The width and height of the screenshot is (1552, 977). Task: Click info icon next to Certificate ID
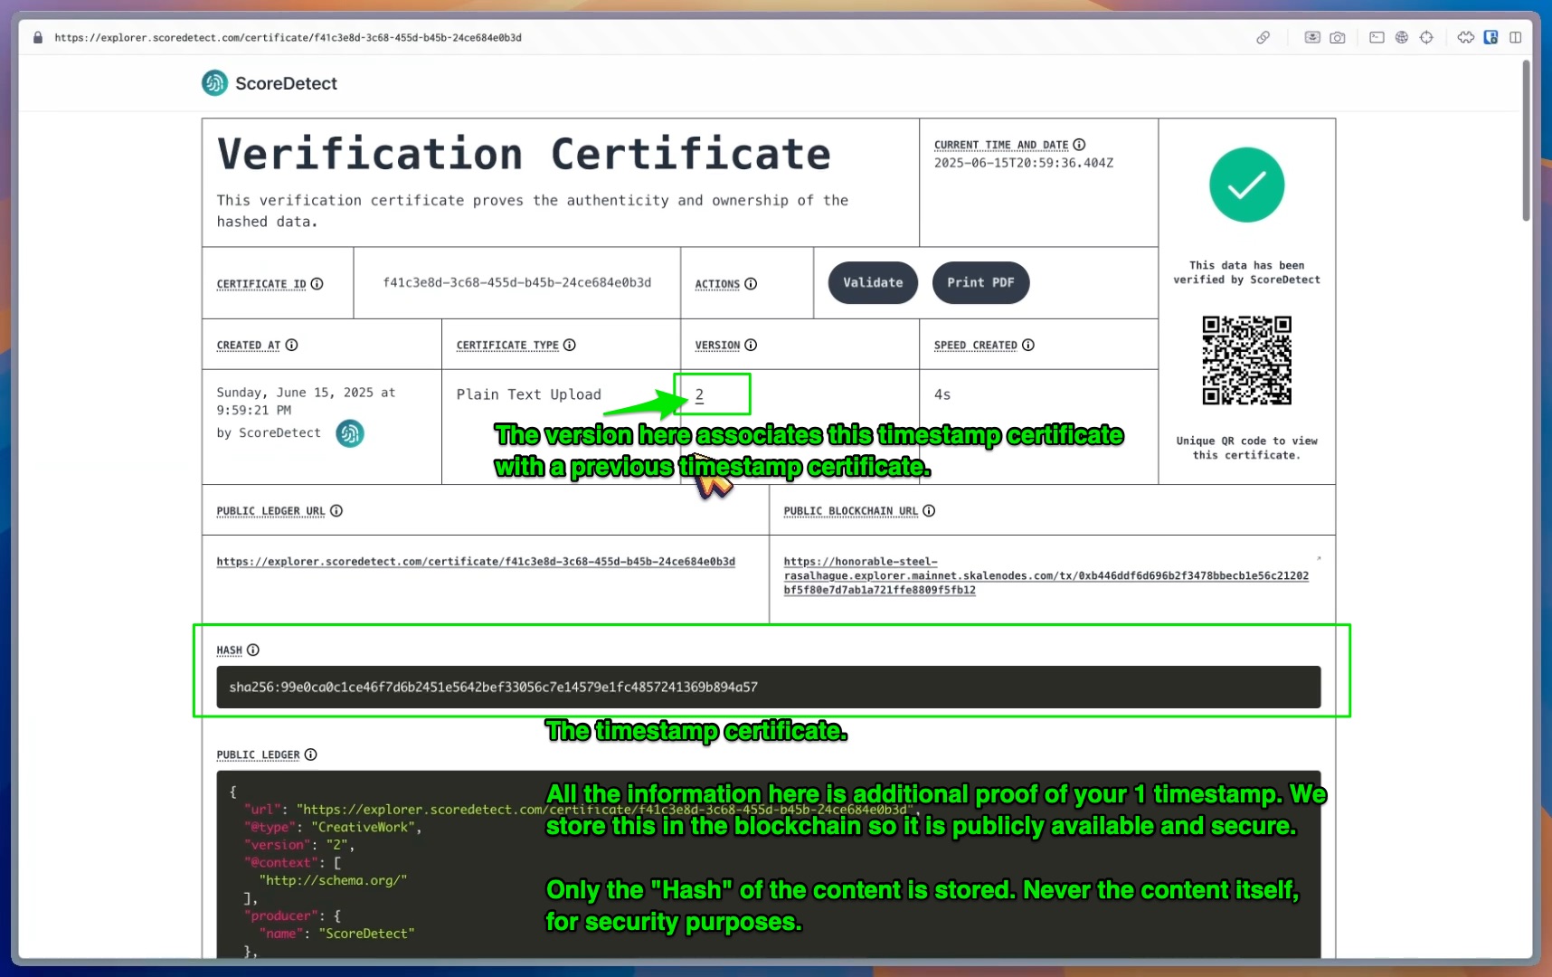point(317,283)
